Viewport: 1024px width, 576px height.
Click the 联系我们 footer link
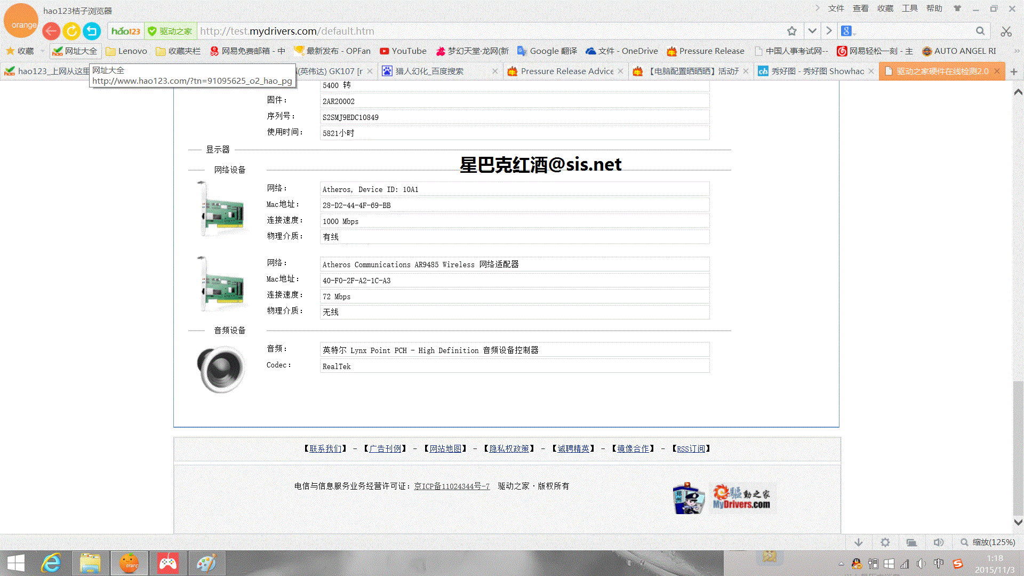click(x=325, y=449)
